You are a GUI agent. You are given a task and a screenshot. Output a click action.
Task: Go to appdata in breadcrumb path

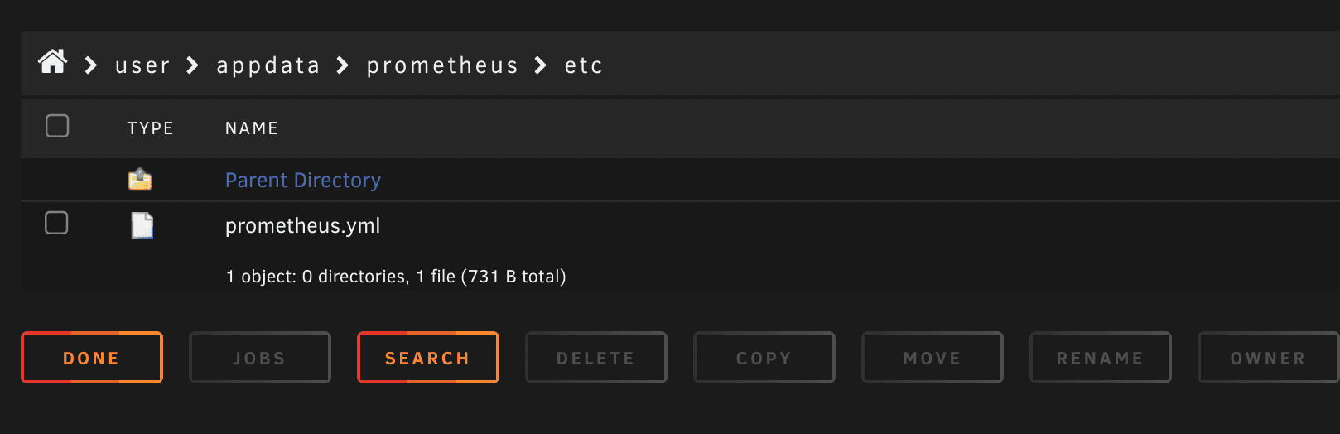pyautogui.click(x=268, y=65)
